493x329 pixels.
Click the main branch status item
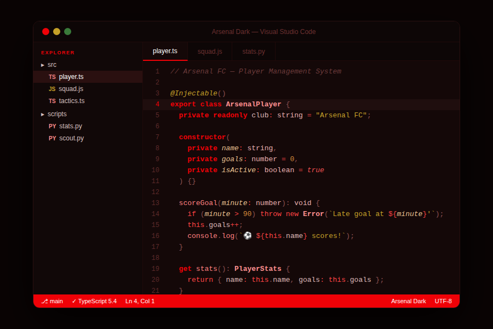[52, 301]
